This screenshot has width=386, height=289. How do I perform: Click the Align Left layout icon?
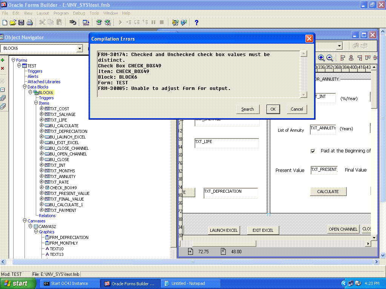[342, 58]
